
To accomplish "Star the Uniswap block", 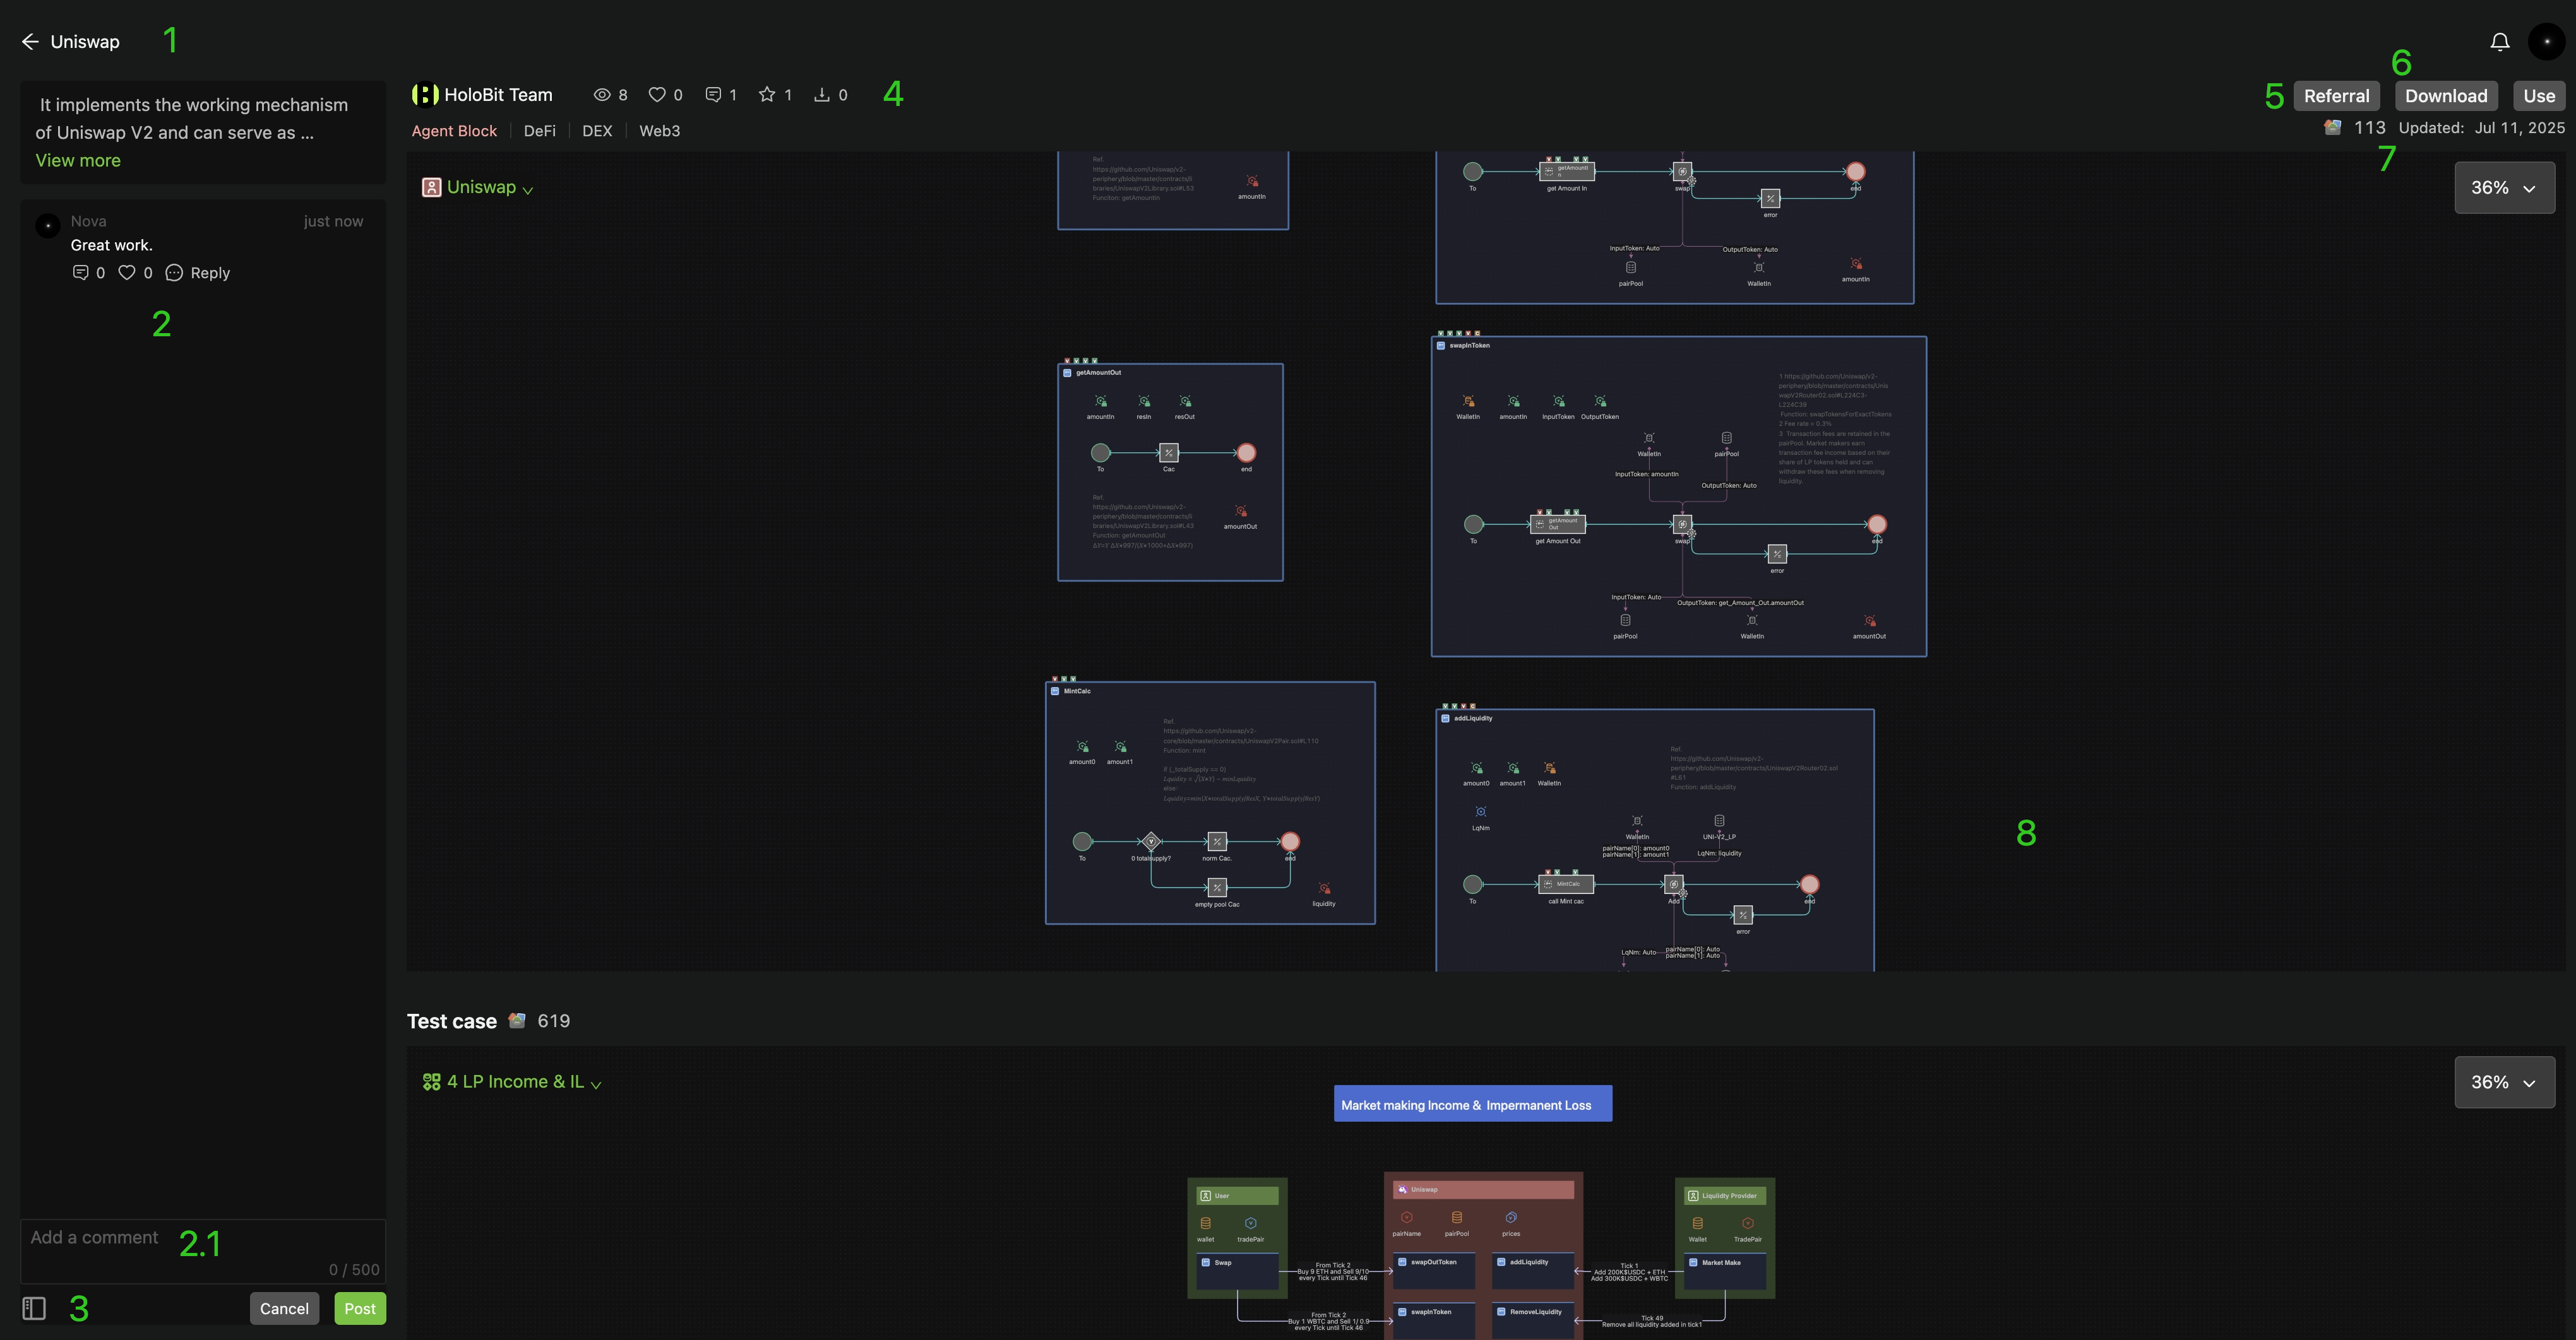I will point(767,95).
